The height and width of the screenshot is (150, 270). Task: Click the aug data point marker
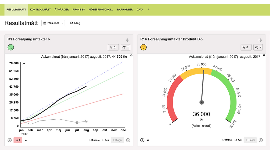[x=86, y=121]
